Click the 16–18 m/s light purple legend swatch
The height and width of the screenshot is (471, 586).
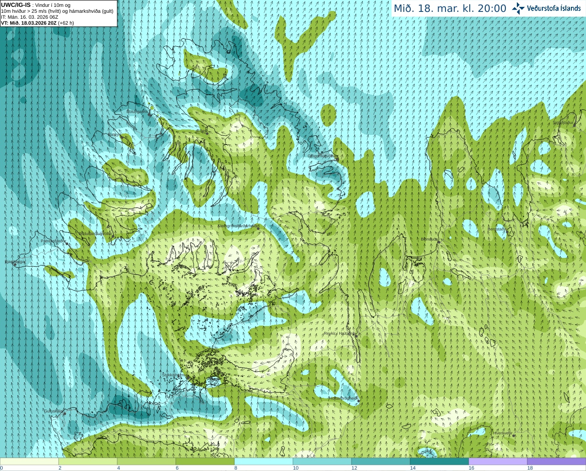pyautogui.click(x=498, y=461)
